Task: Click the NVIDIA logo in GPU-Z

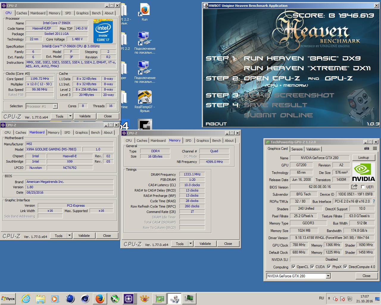Action: [x=363, y=172]
